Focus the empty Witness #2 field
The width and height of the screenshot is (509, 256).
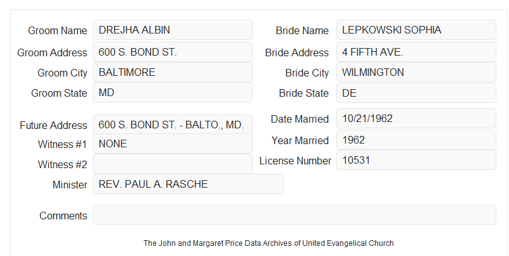(x=173, y=164)
